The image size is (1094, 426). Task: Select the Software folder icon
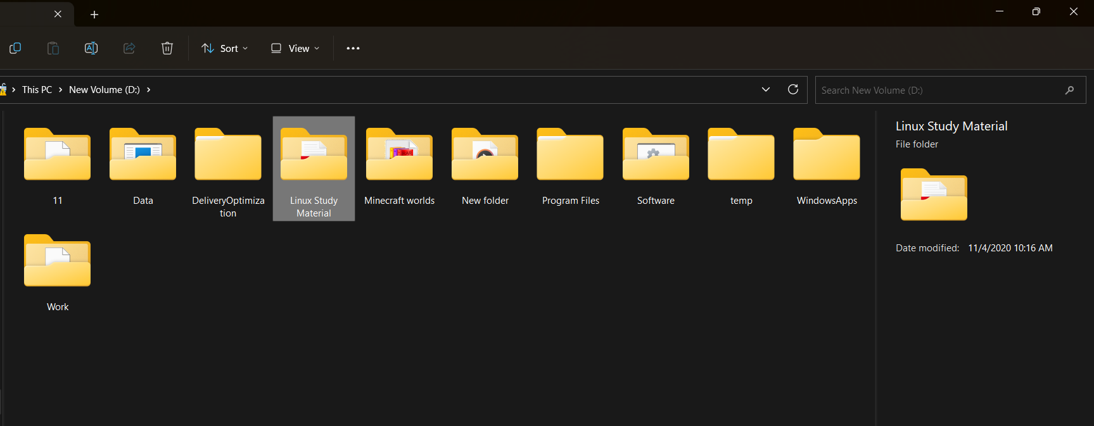point(656,154)
